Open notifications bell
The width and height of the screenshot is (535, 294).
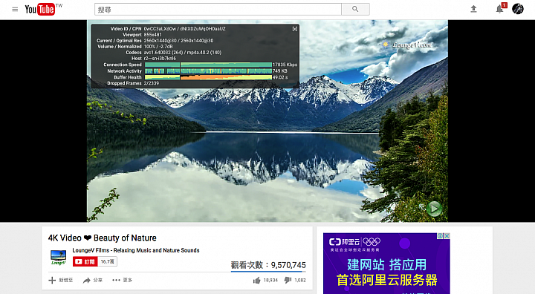click(x=500, y=8)
